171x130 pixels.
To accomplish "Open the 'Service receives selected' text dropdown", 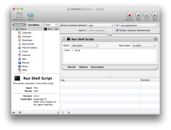I will 101,25.
